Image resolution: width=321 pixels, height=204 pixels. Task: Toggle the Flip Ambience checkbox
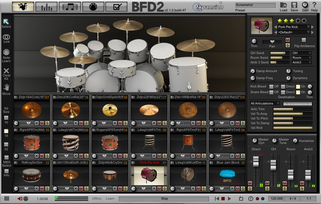[x=304, y=40]
